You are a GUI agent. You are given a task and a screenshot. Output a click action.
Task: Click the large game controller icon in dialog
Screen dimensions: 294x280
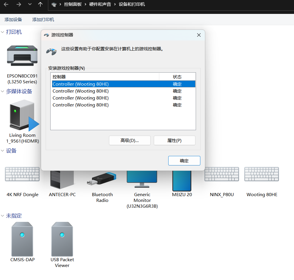tap(51, 51)
